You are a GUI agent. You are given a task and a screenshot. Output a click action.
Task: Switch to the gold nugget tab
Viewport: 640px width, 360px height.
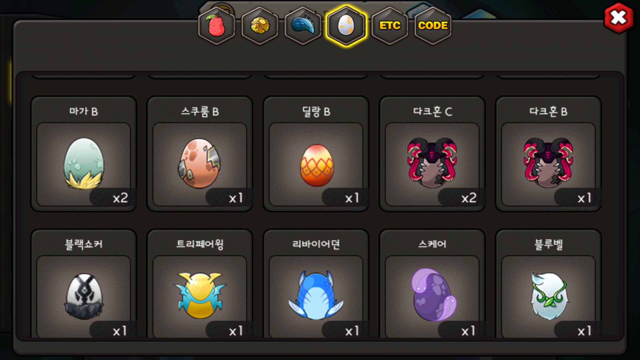point(260,26)
